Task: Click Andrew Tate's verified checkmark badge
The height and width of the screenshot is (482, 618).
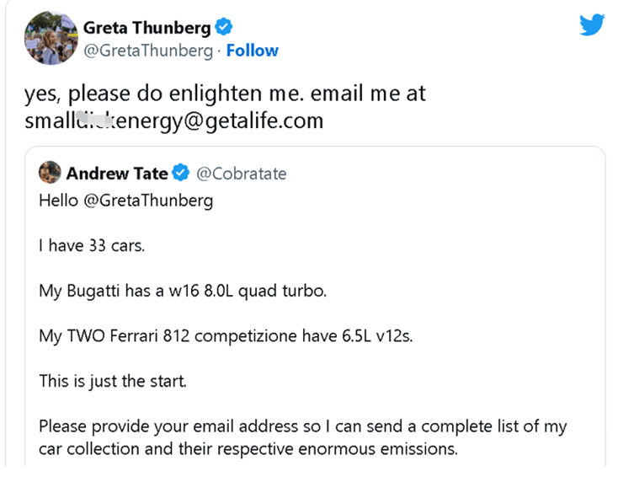Action: 181,173
